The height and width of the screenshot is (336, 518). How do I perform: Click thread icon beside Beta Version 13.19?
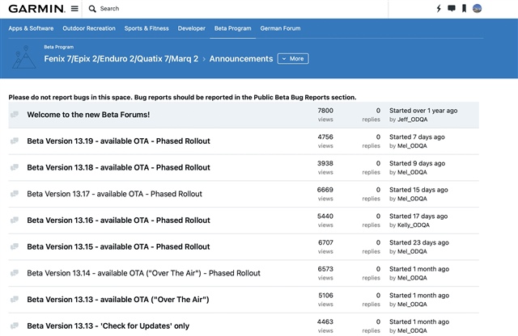click(15, 141)
